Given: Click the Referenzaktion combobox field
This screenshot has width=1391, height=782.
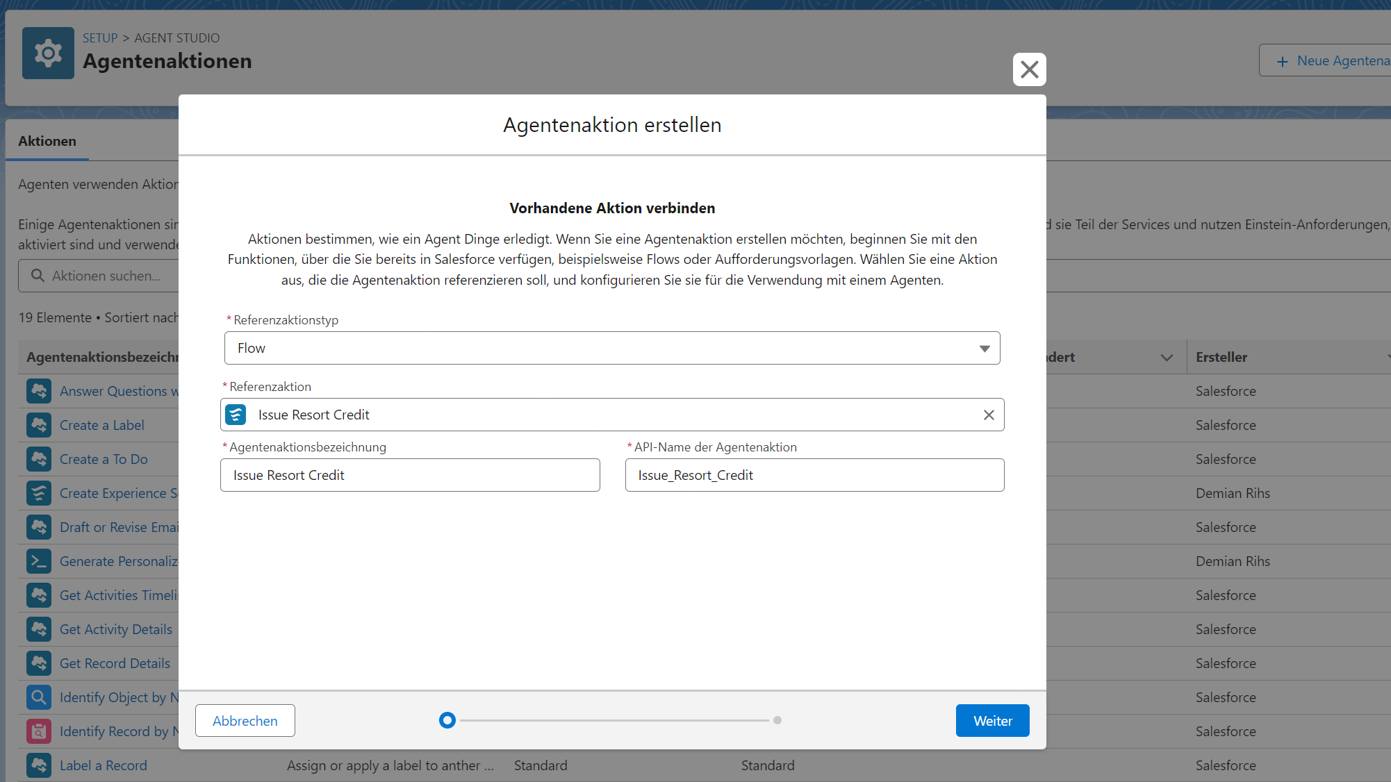Looking at the screenshot, I should click(611, 415).
